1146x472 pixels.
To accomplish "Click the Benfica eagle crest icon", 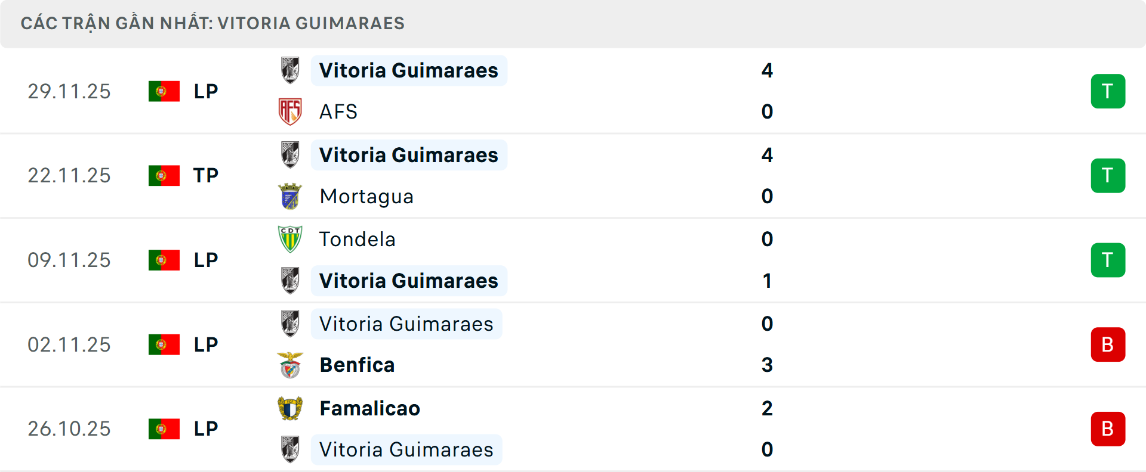I will [x=290, y=365].
